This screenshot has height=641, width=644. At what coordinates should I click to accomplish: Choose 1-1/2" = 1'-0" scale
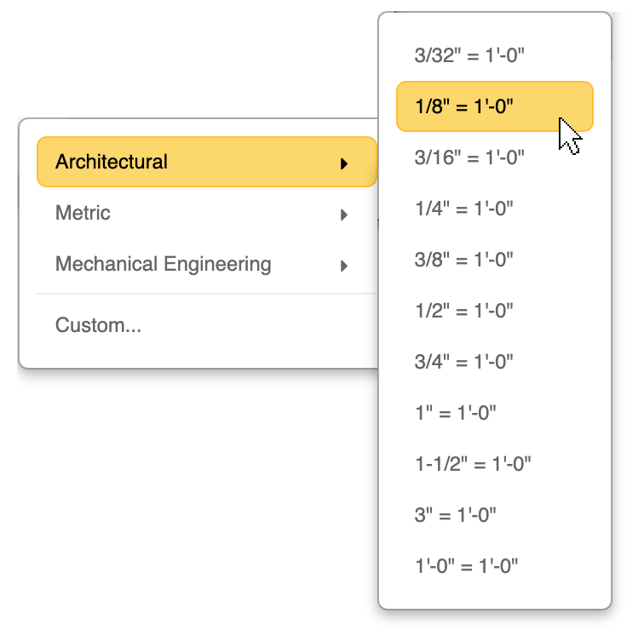474,464
